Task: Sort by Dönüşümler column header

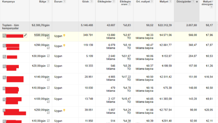Action: tap(184, 2)
